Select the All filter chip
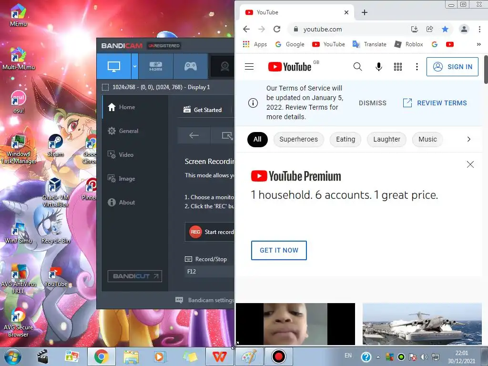488x366 pixels. click(x=257, y=139)
